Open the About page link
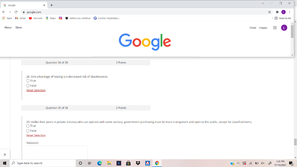The height and width of the screenshot is (167, 297). [x=8, y=27]
